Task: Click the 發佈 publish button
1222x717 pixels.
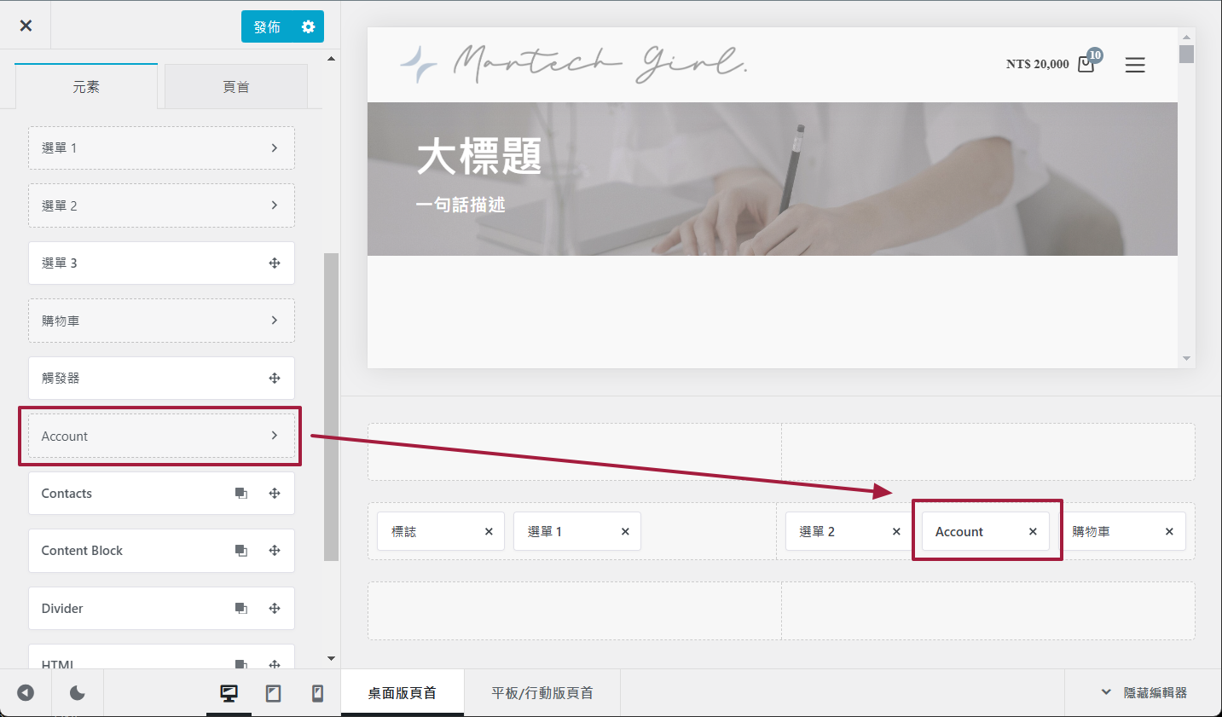Action: pyautogui.click(x=267, y=27)
